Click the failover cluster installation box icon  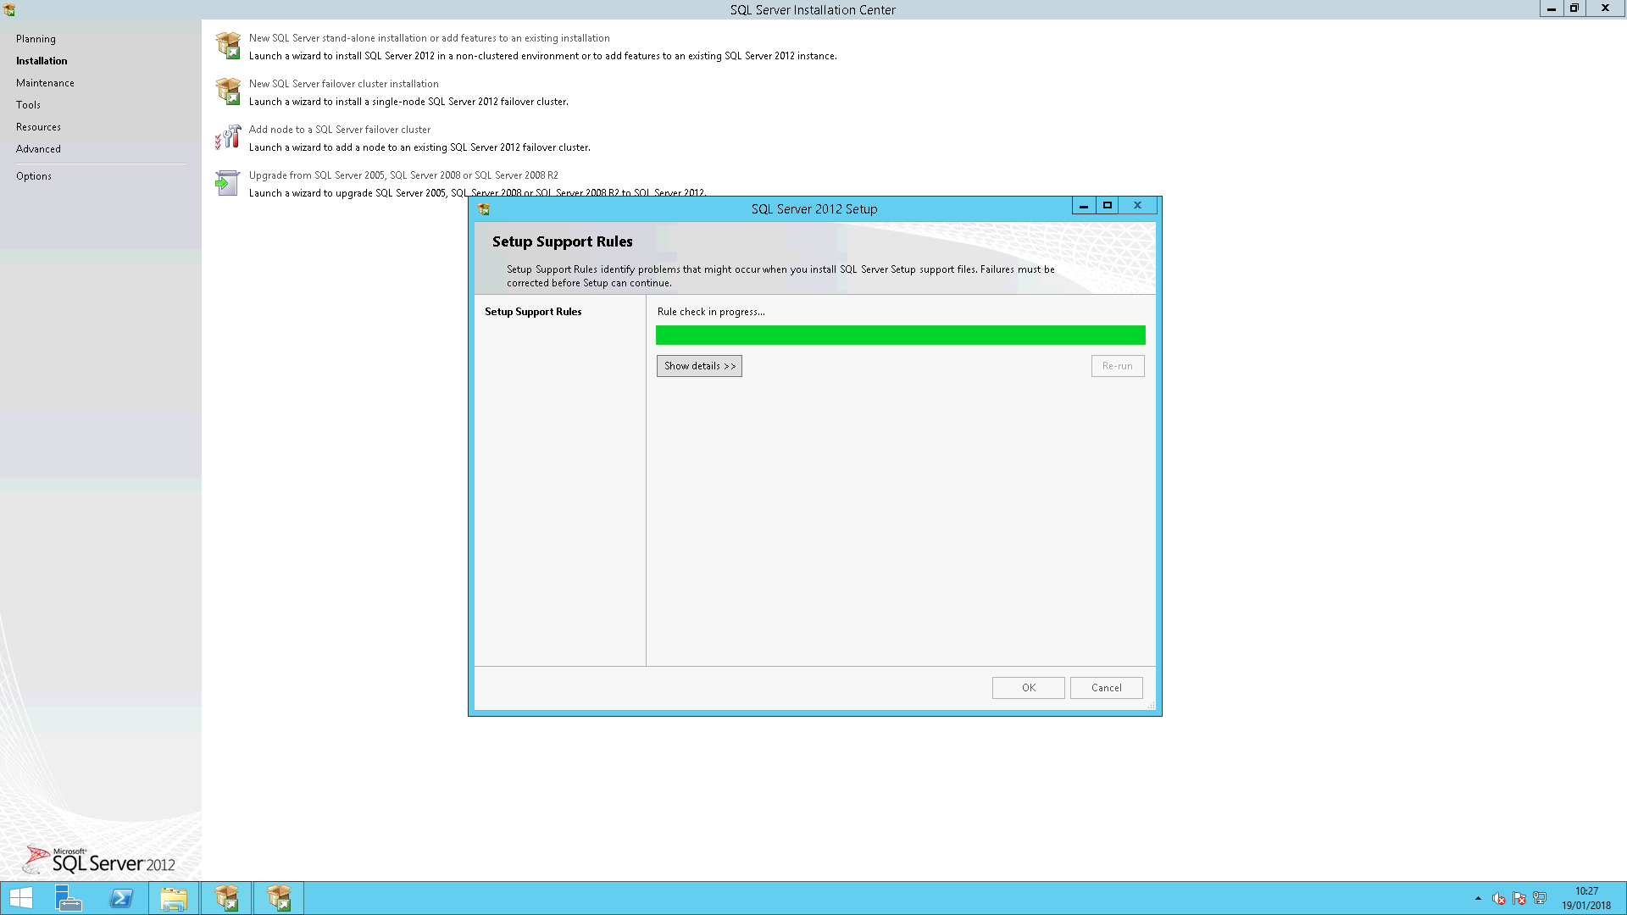tap(228, 91)
